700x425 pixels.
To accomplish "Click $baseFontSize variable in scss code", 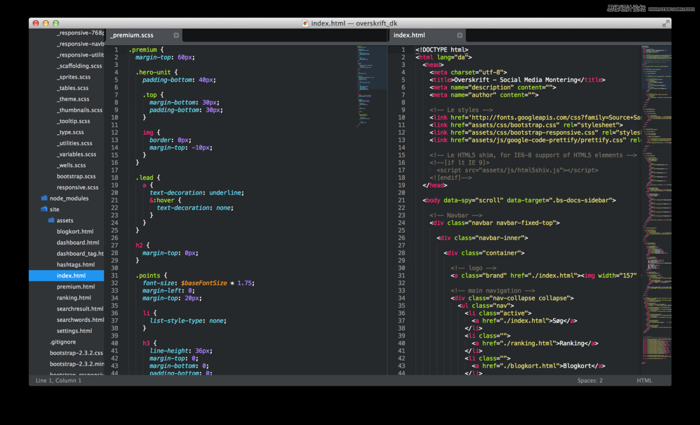I will 204,284.
